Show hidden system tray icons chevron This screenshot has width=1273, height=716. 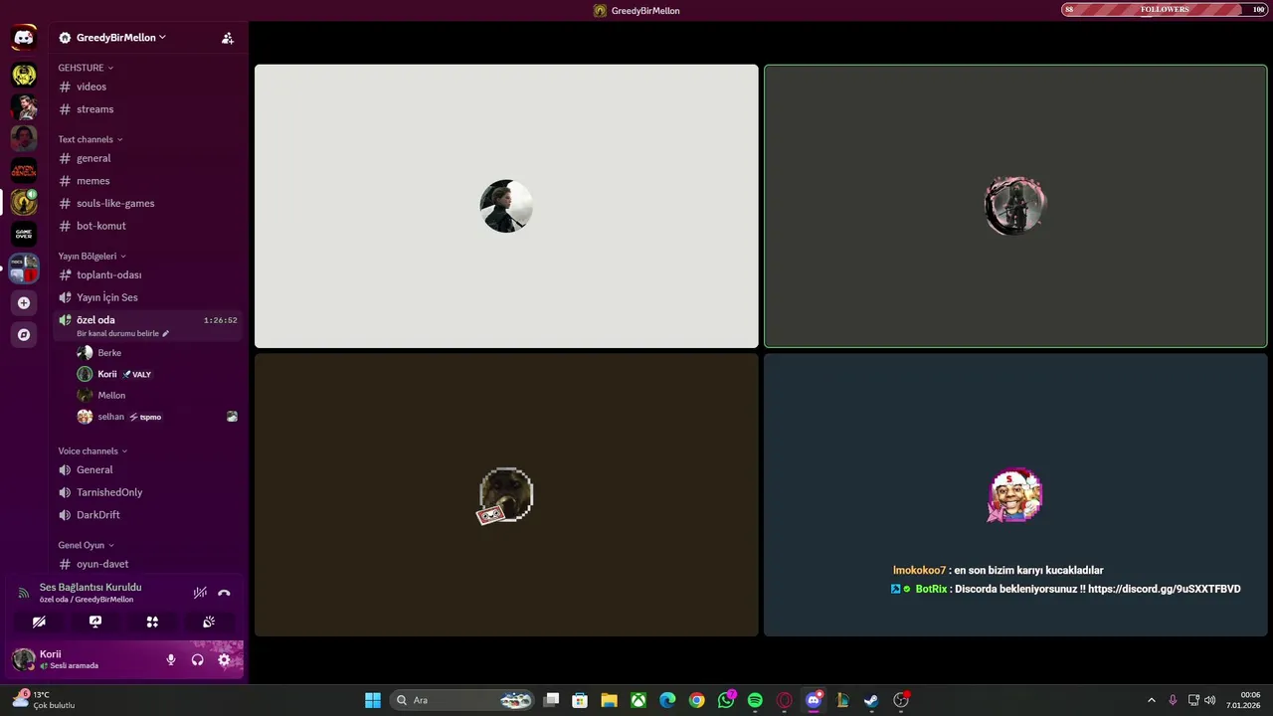(1152, 700)
